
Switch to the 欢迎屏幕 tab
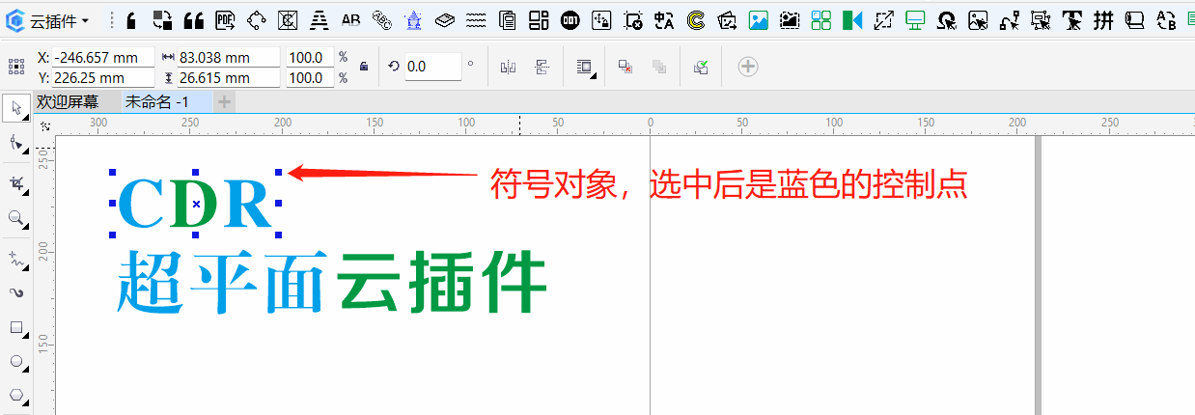68,101
